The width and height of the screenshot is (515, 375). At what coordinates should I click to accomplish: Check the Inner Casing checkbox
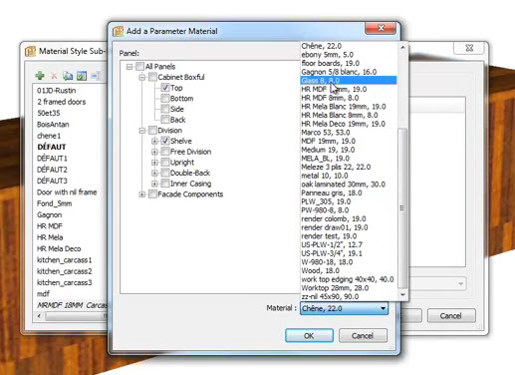pos(165,184)
